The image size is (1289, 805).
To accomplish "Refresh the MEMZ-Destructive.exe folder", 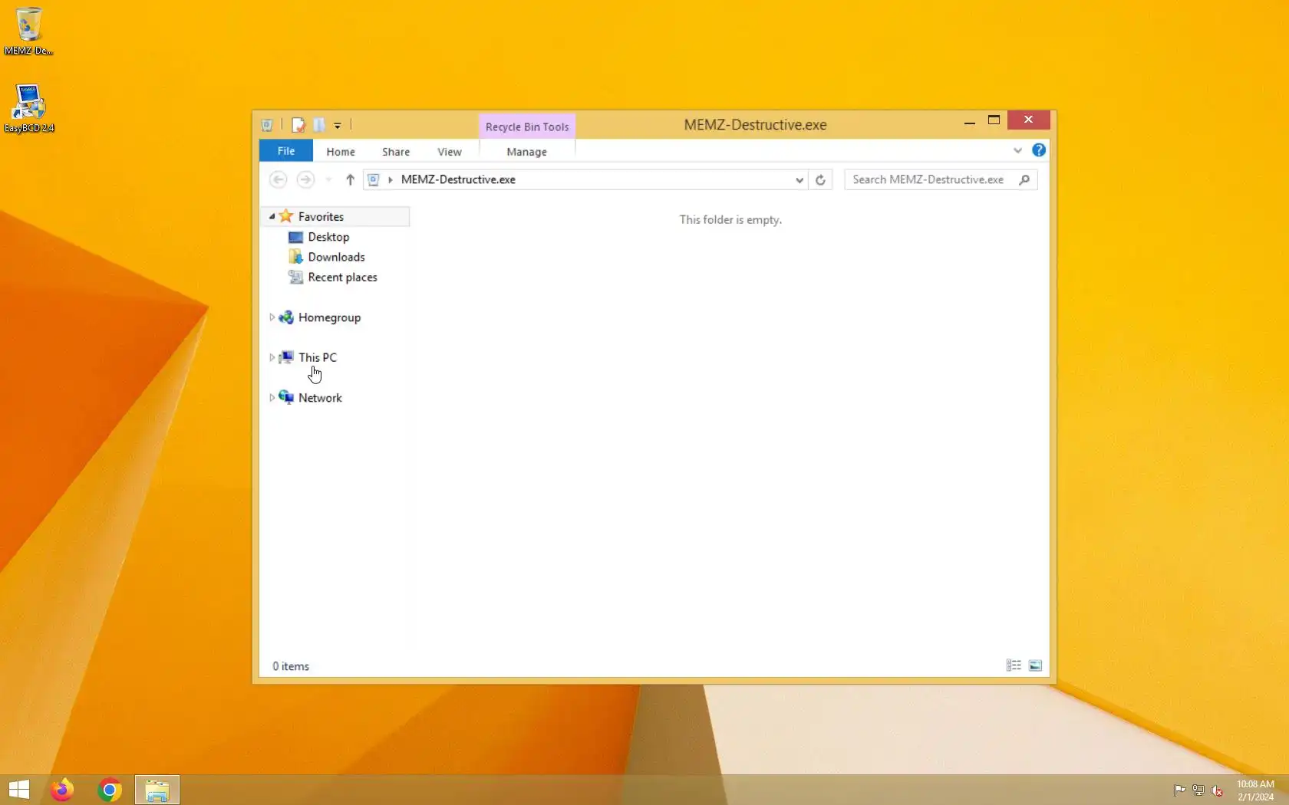I will (820, 179).
